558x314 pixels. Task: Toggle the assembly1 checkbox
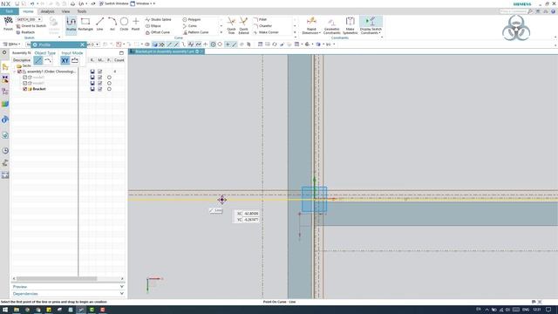click(x=19, y=72)
